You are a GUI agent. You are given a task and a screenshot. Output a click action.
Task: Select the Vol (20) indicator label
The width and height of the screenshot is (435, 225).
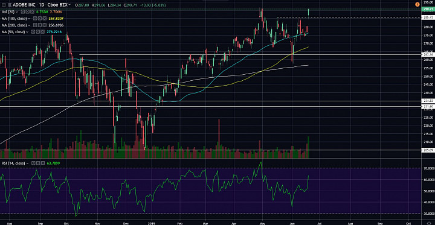pyautogui.click(x=8, y=12)
